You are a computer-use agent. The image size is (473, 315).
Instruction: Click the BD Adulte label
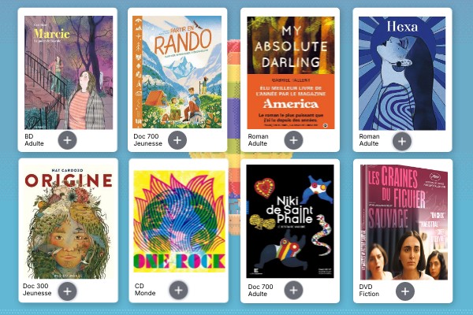[x=34, y=140]
